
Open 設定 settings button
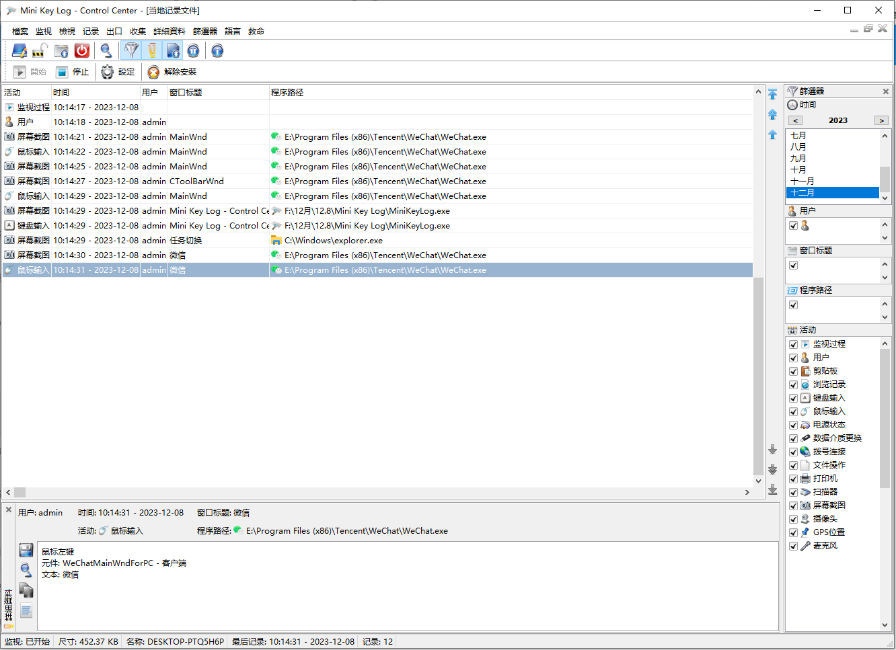118,72
